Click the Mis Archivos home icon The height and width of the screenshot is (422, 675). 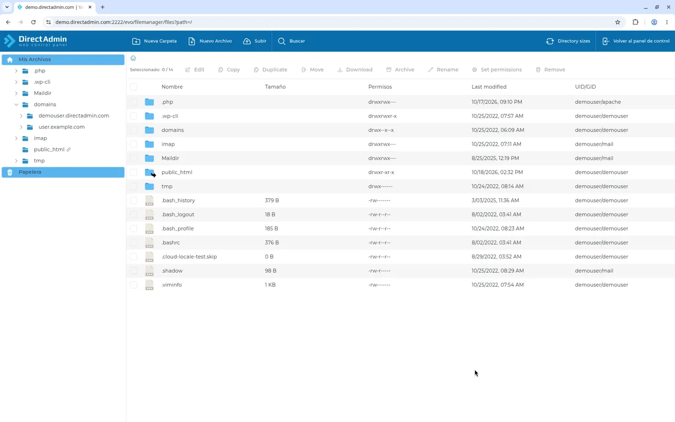(9, 60)
